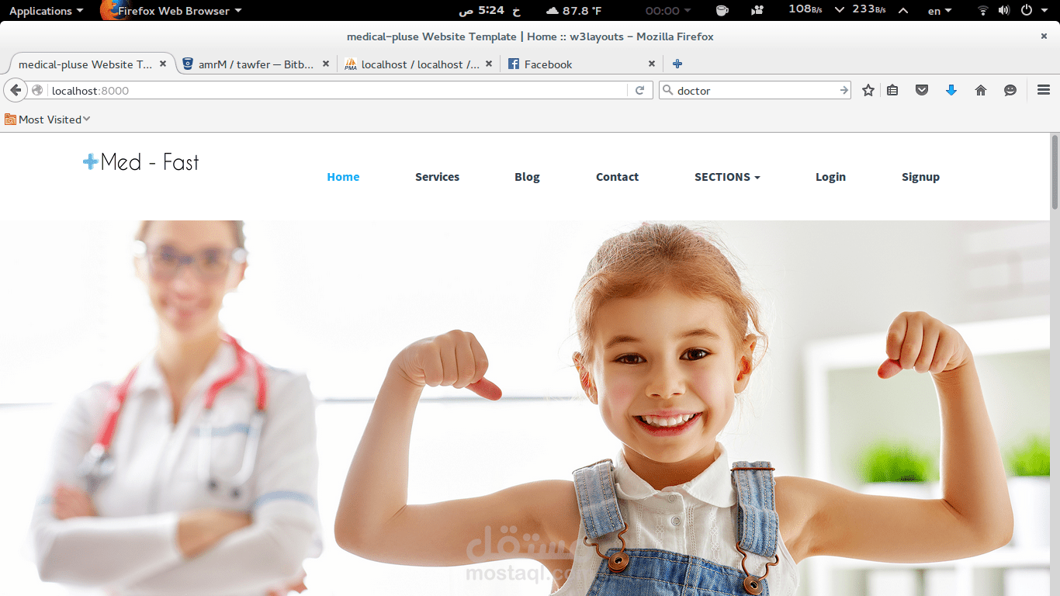Open the Applications menu

[46, 11]
